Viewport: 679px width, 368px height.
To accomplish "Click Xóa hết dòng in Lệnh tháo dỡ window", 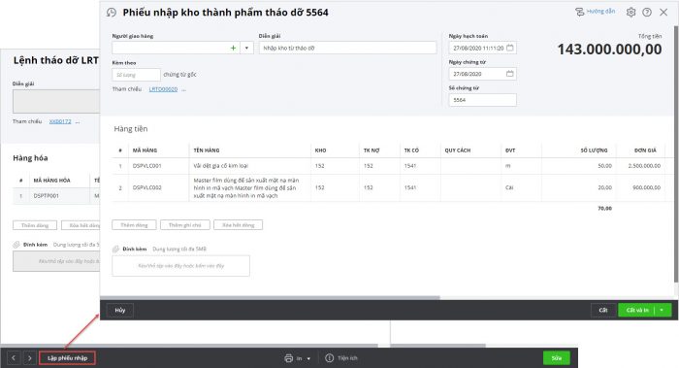I will tap(81, 225).
